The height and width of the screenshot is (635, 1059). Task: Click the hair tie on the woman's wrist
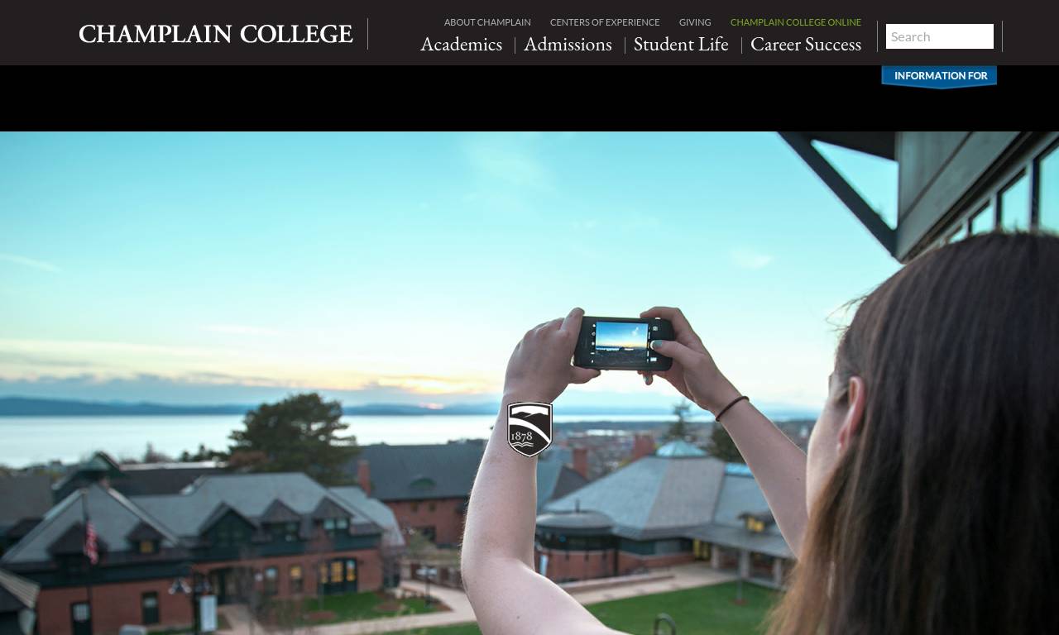[x=732, y=408]
